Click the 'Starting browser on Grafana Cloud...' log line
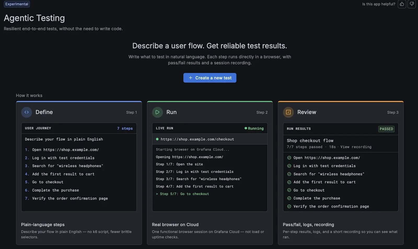Viewport: 418px width, 249px height. [193, 149]
